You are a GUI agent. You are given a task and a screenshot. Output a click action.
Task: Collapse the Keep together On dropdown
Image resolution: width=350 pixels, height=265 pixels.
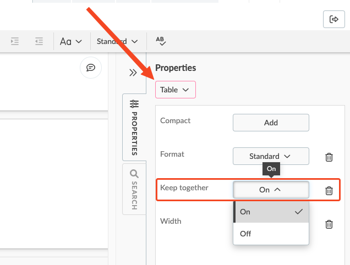pos(271,190)
